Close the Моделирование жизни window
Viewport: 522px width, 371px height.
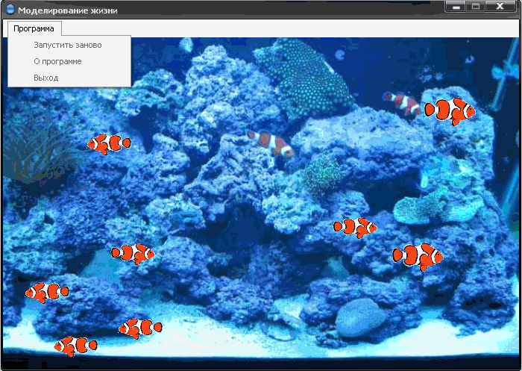tap(500, 7)
